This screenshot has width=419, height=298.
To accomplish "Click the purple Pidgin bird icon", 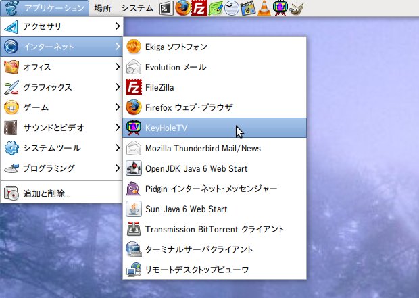I will [134, 189].
